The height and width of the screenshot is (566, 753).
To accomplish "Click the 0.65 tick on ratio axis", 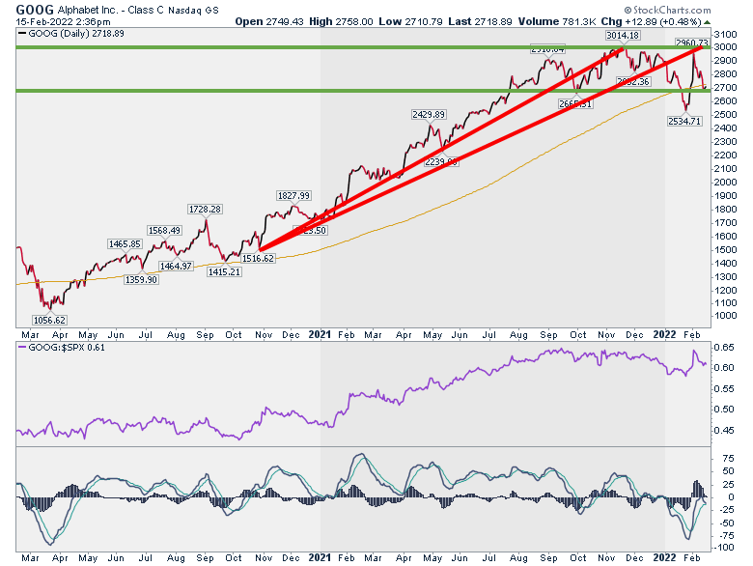I will (724, 348).
